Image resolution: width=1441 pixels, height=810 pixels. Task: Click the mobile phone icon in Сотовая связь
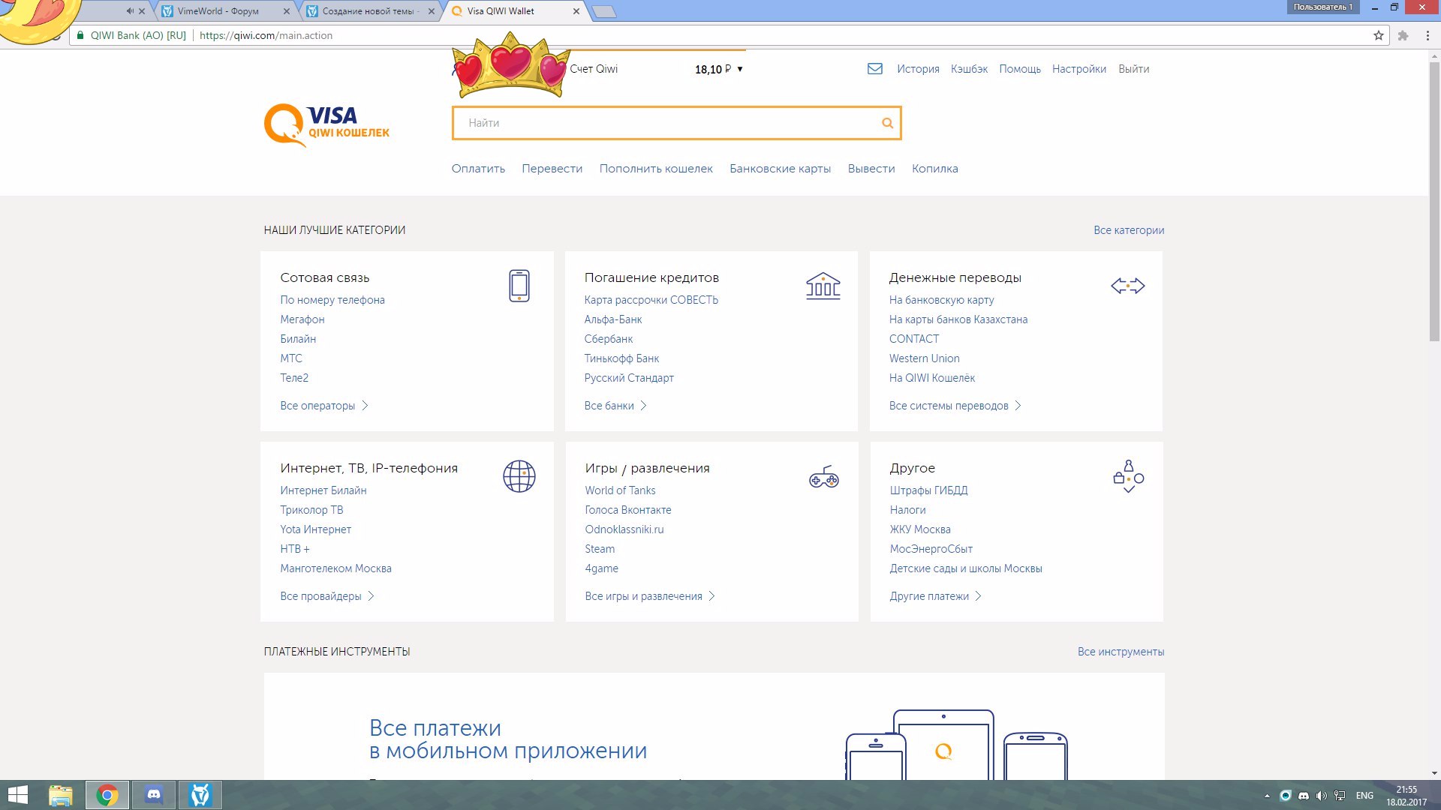(x=519, y=286)
